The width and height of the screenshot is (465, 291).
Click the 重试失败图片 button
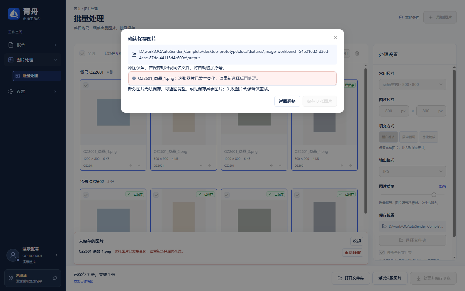click(x=390, y=278)
